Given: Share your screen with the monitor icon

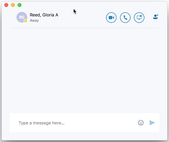Looking at the screenshot, I should (x=139, y=18).
